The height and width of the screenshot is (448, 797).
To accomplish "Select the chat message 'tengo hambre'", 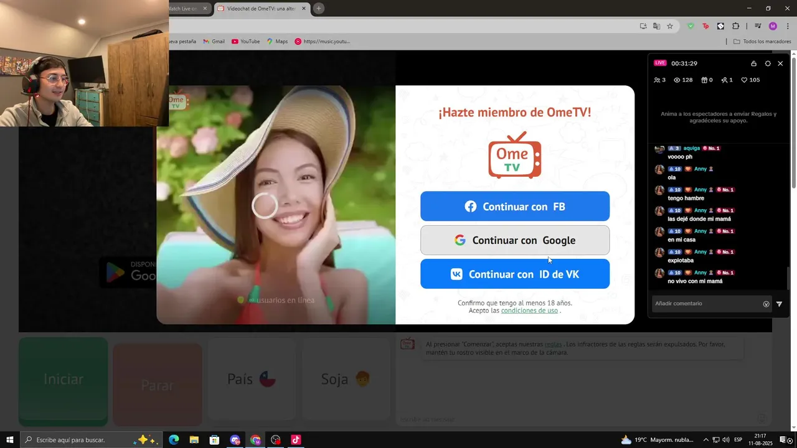I will (686, 198).
